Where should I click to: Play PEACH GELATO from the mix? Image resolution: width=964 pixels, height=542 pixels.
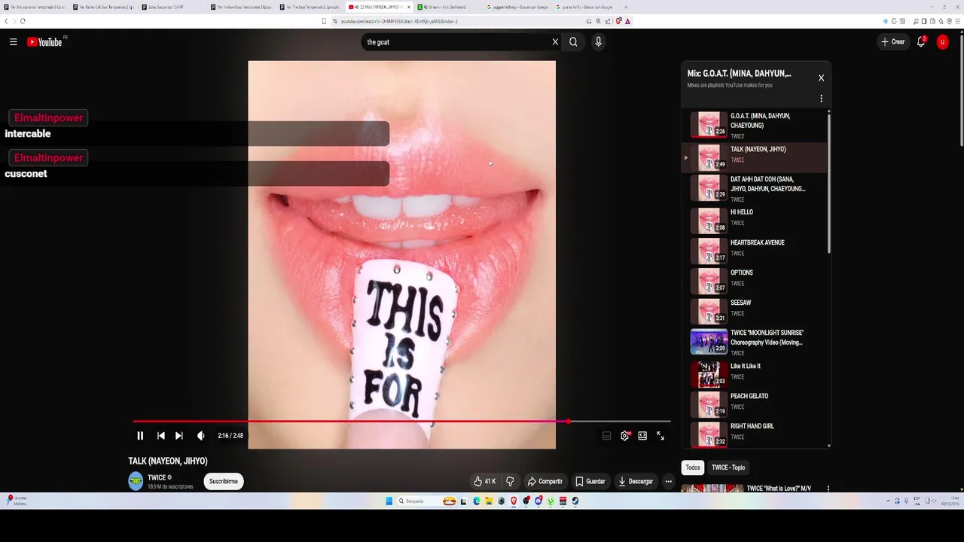[x=755, y=403]
